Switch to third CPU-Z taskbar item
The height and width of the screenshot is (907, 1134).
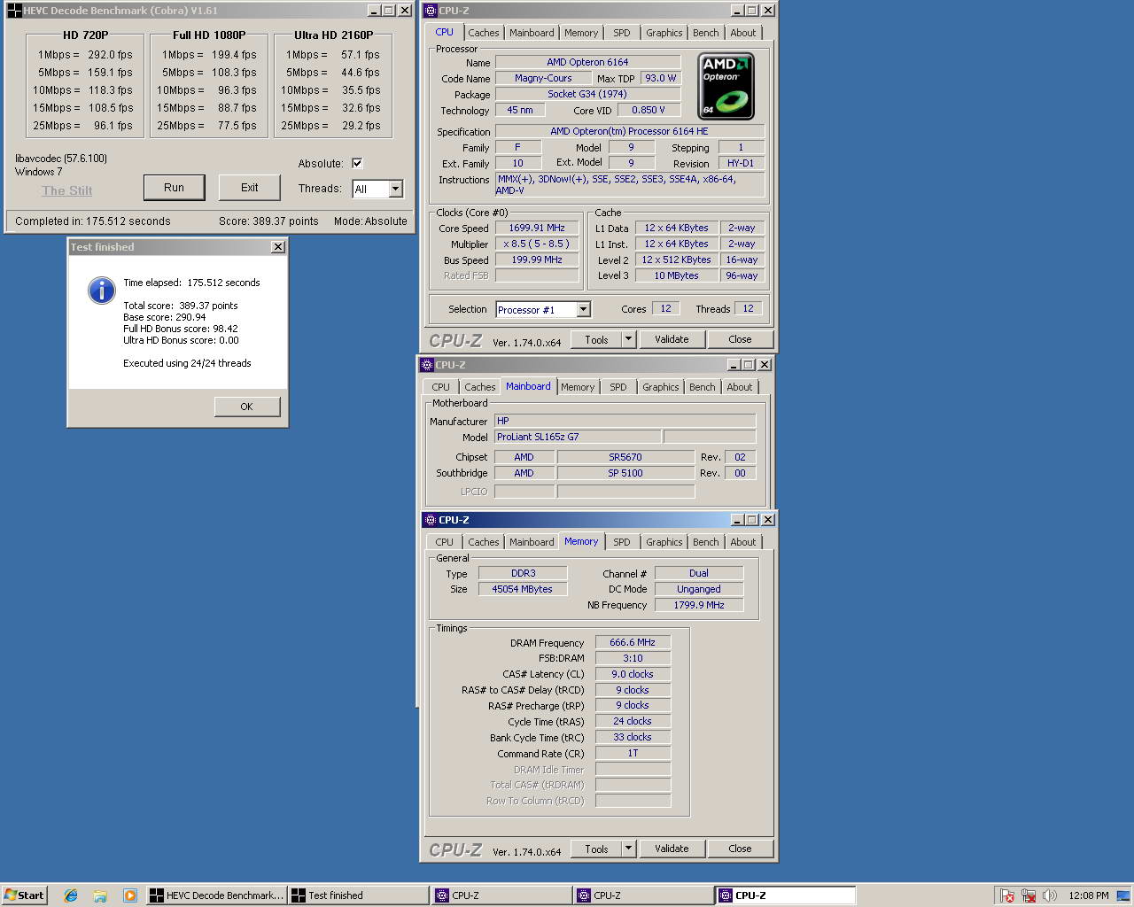[786, 895]
